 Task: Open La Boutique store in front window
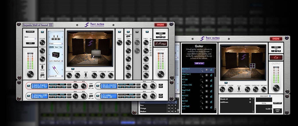pos(160,44)
